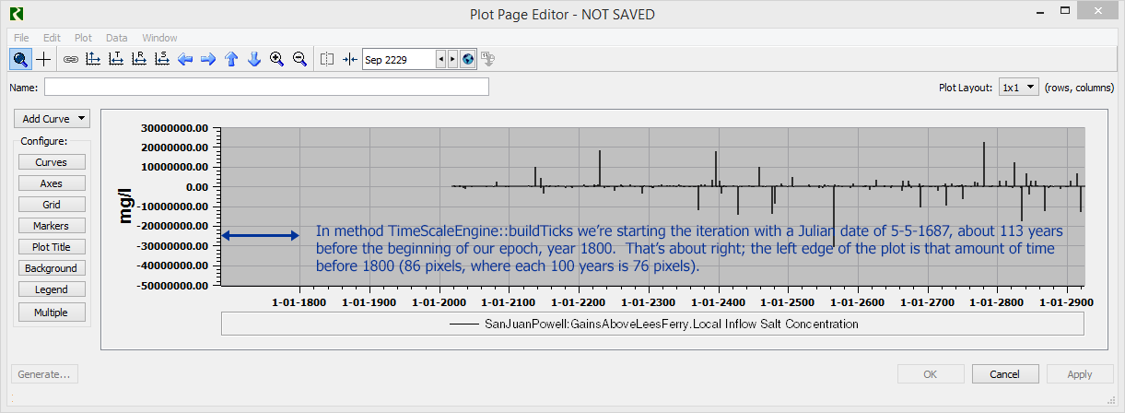Screen dimensions: 1125x413
Task: Click the plain axis-scale toolbar icon
Action: 93,59
